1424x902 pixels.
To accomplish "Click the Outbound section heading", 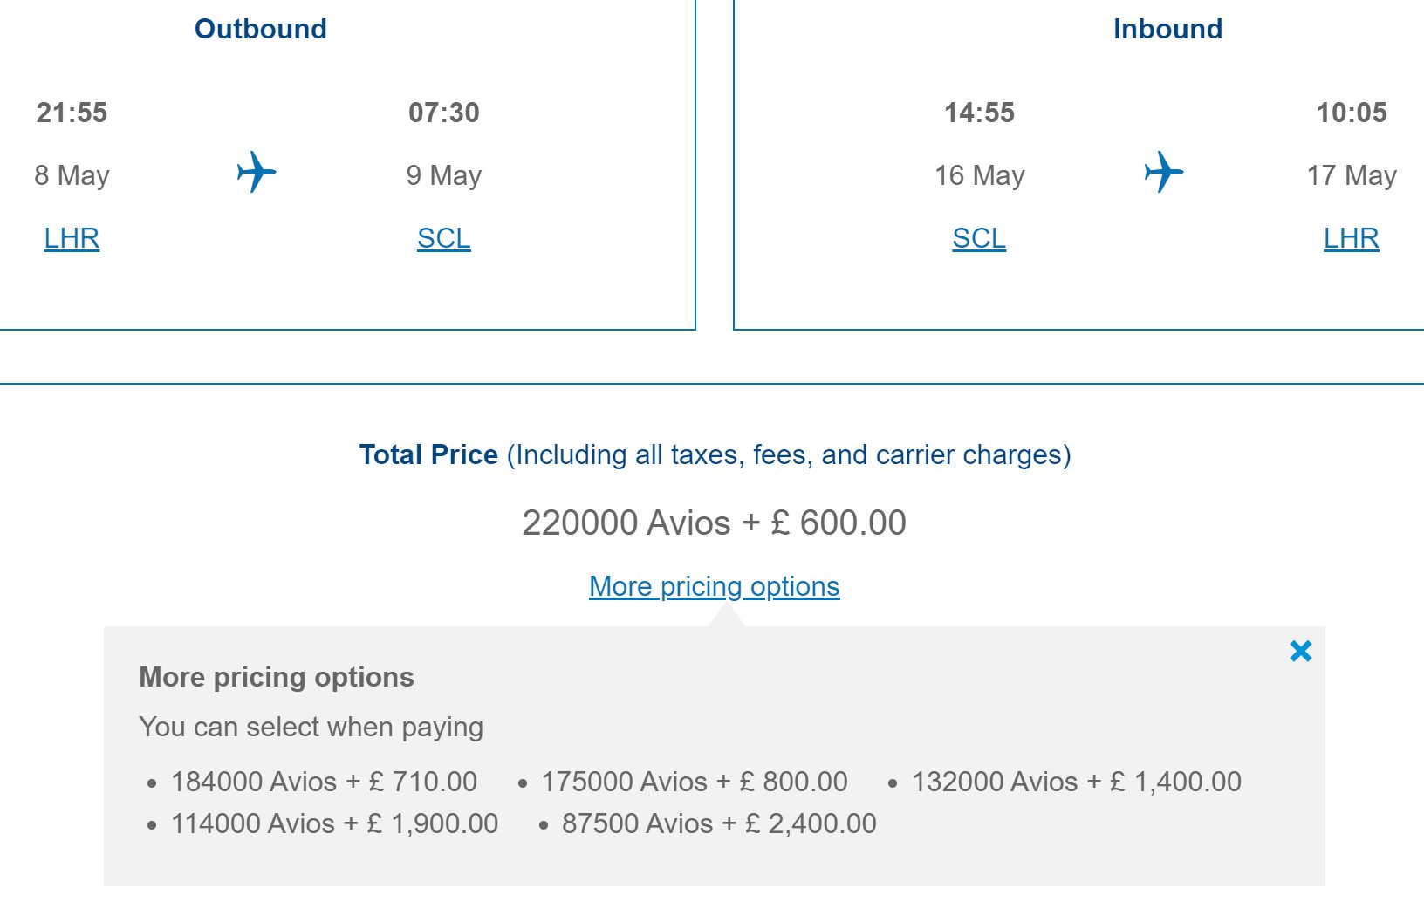I will point(261,29).
